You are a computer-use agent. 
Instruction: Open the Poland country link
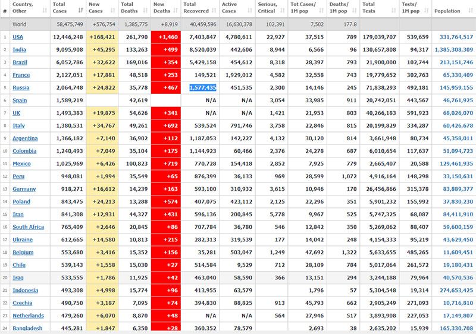[x=21, y=202]
